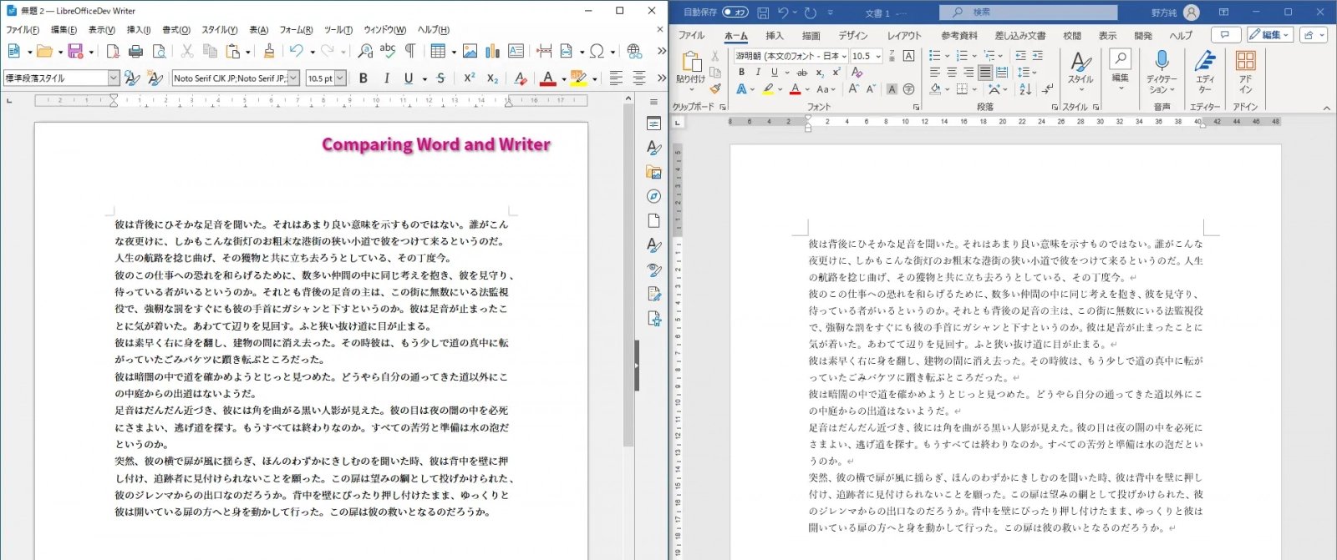Switch to Word's 挿入 (Insert) tab
The image size is (1337, 560).
click(x=775, y=35)
